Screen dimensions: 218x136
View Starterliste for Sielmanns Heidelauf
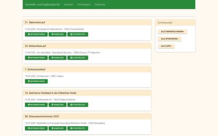tap(78, 105)
